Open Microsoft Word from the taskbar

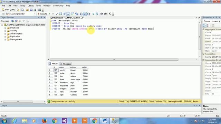tap(104, 121)
